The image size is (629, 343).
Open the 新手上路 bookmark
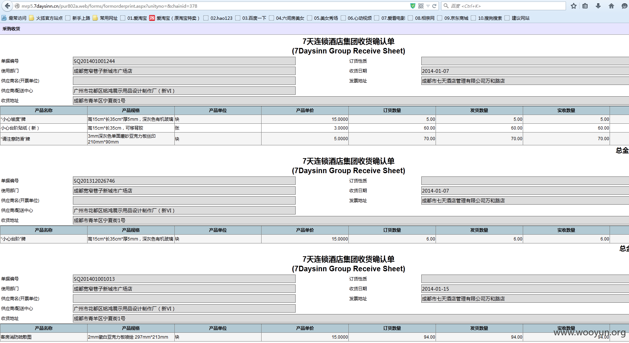pyautogui.click(x=78, y=18)
